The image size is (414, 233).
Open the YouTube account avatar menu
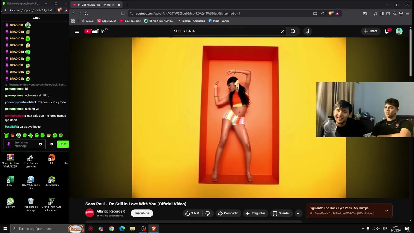click(x=399, y=31)
